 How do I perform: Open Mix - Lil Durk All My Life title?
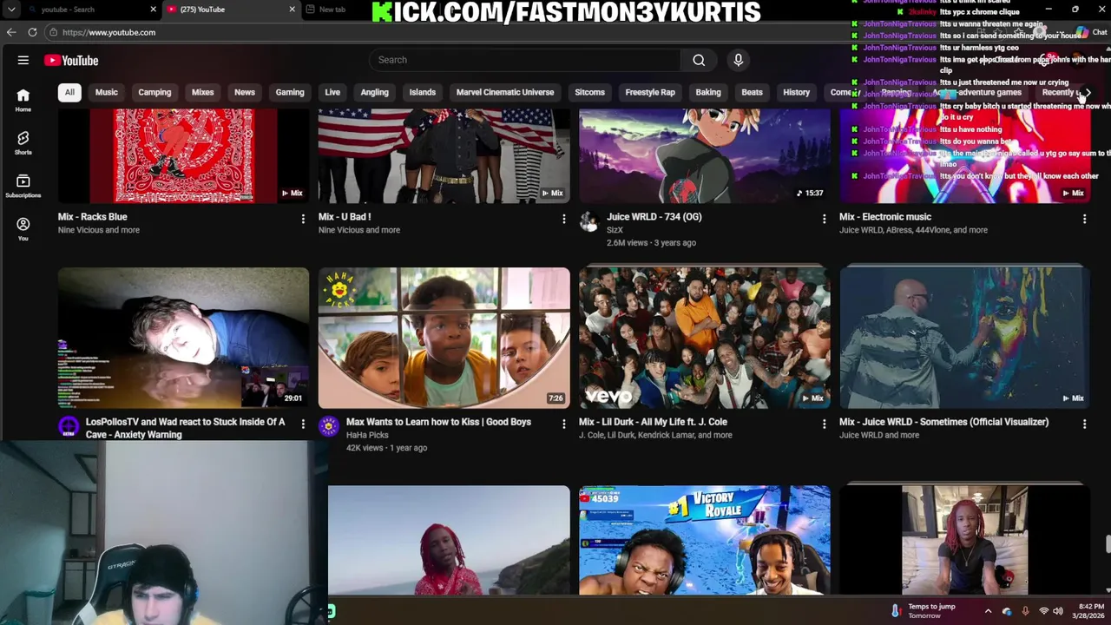[653, 422]
